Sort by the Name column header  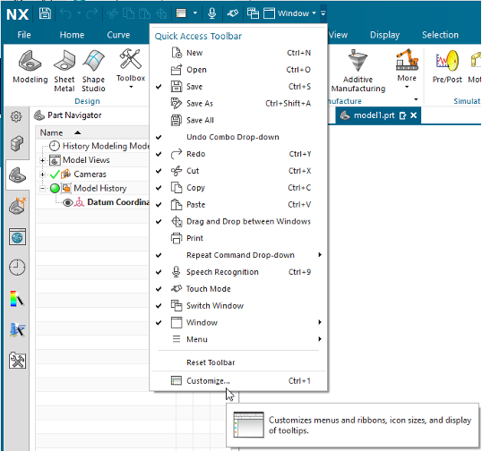pos(92,132)
